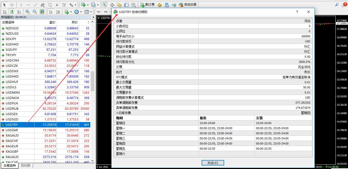Select the text 'A' tool

click(57, 5)
